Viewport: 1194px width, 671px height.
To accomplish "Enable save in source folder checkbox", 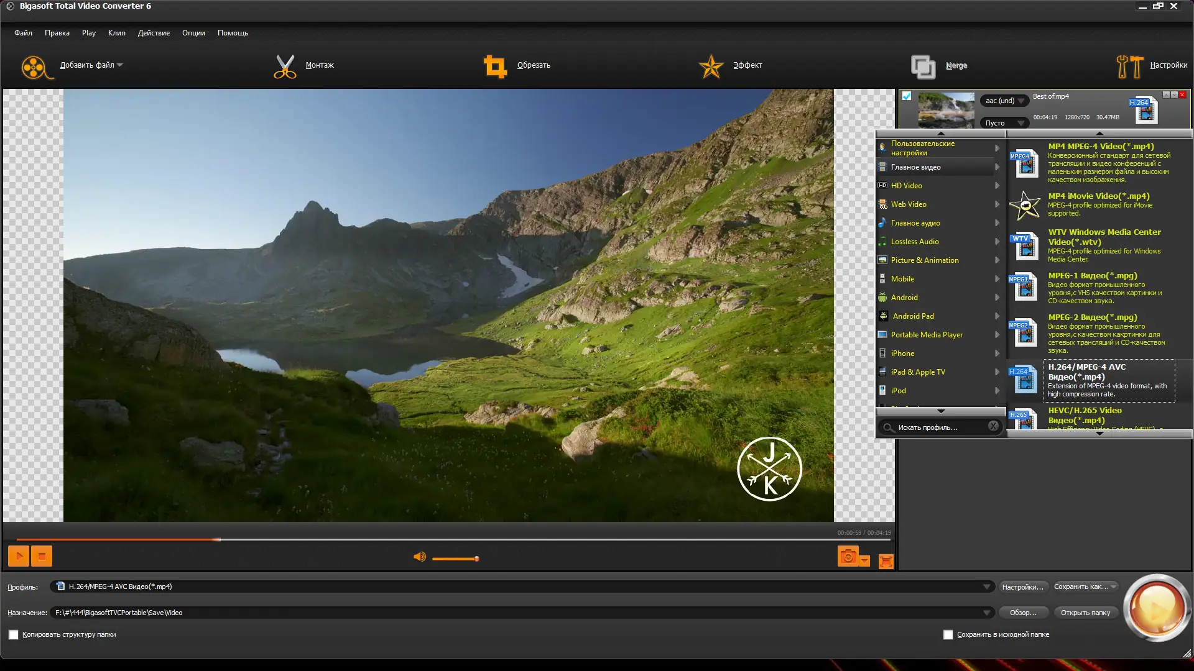I will tap(948, 634).
